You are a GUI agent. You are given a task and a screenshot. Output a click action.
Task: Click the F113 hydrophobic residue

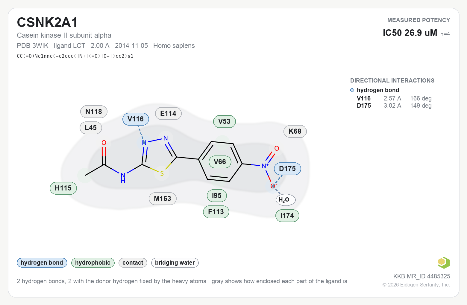(x=216, y=212)
